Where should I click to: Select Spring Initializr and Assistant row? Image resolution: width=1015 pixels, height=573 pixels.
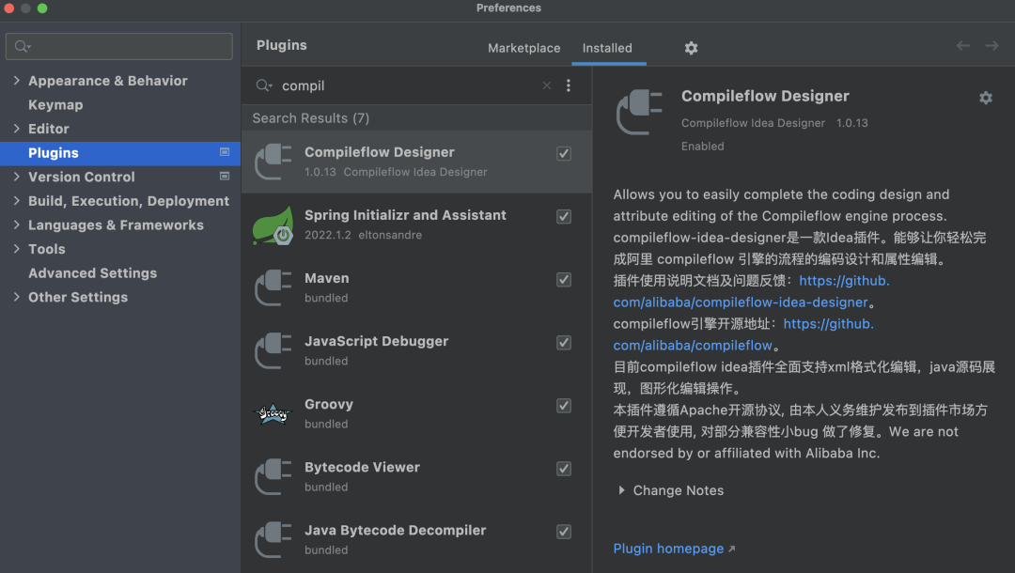pos(416,225)
